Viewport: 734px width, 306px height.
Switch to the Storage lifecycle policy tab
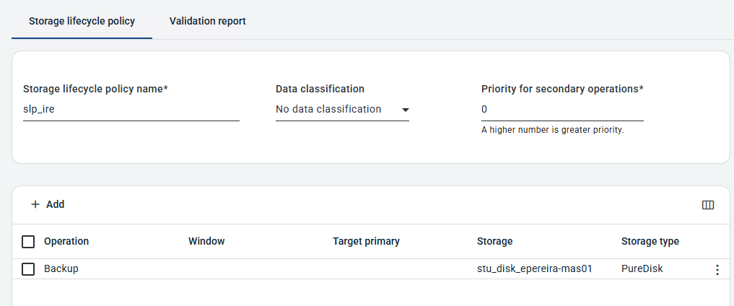[x=82, y=21]
